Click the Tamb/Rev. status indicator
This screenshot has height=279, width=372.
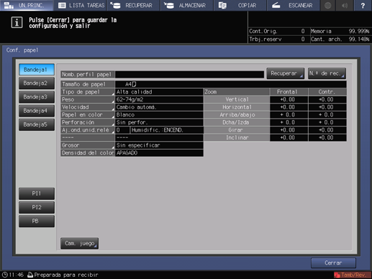(x=352, y=275)
